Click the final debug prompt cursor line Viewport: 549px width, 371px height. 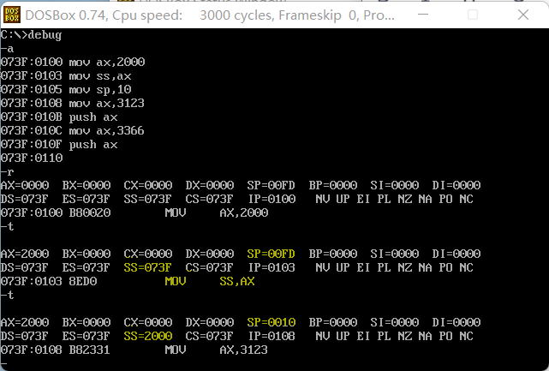(x=3, y=363)
